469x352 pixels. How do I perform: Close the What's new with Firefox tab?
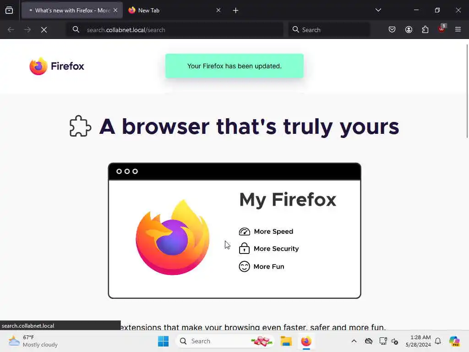point(115,11)
